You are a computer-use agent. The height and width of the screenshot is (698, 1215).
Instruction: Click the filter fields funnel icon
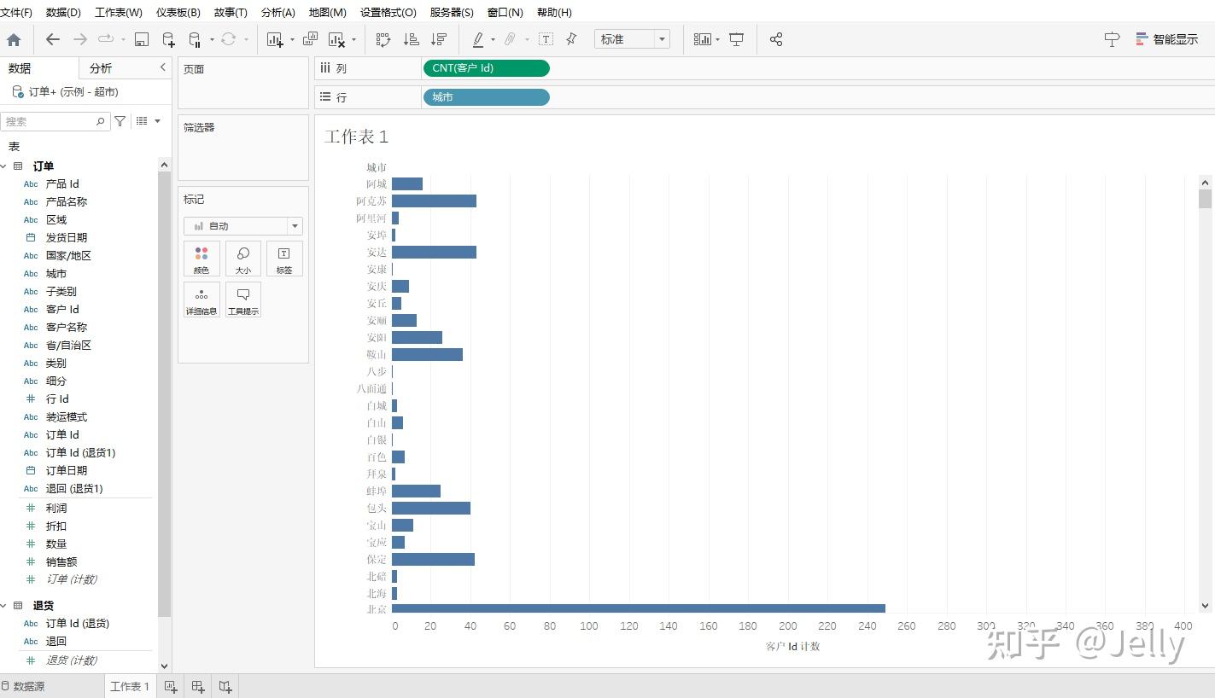pos(120,121)
